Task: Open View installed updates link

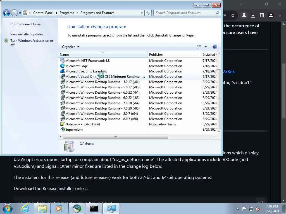Action: [x=27, y=34]
